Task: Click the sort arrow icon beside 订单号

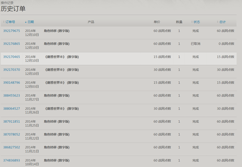Action: [x=4, y=22]
